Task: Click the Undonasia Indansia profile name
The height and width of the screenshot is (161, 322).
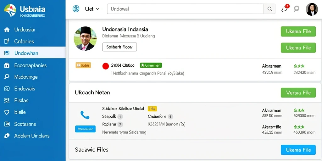Action: click(125, 29)
